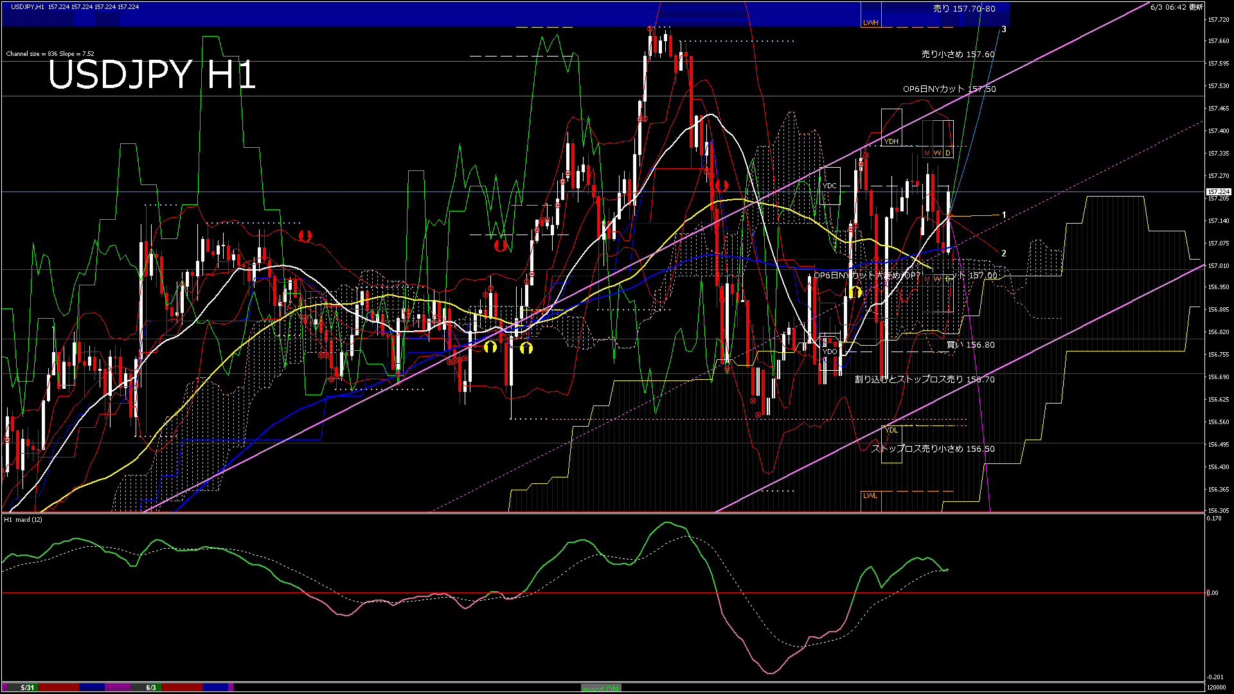Select the second yellow up arrow near 156.78
This screenshot has height=694, width=1234.
click(526, 348)
